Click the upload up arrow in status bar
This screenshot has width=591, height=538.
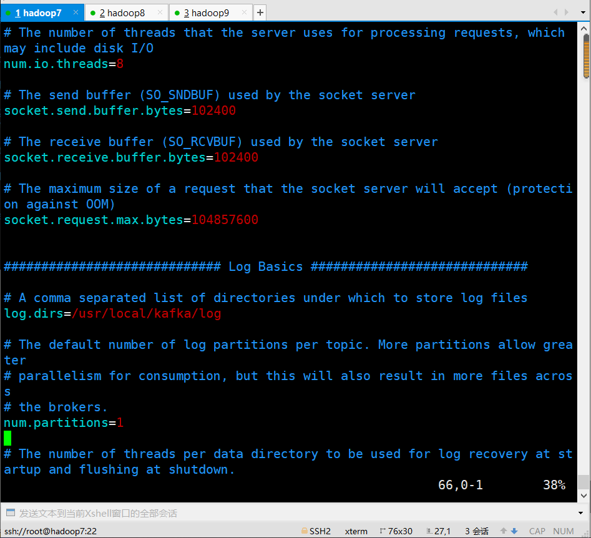tap(504, 531)
